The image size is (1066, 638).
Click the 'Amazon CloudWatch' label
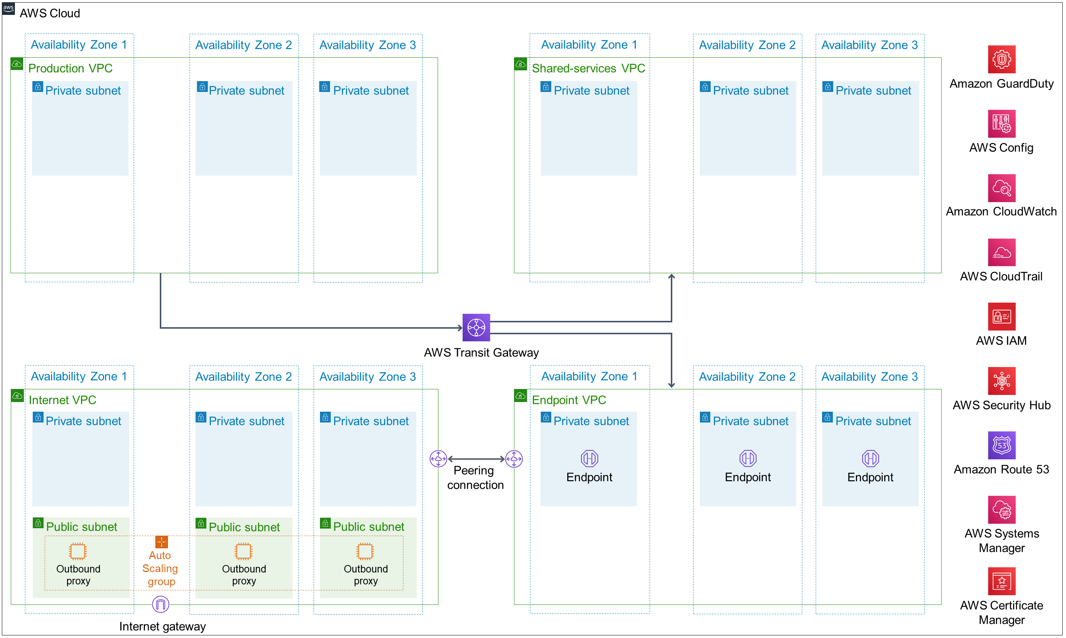1002,212
